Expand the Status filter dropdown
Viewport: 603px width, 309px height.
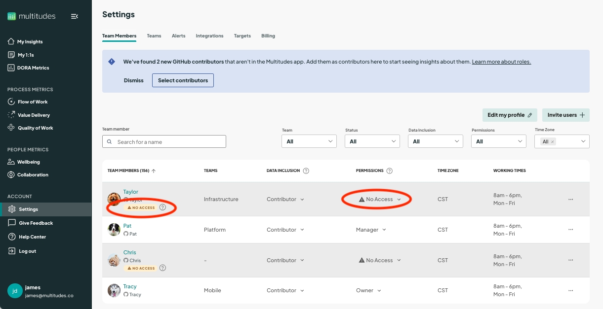coord(372,141)
